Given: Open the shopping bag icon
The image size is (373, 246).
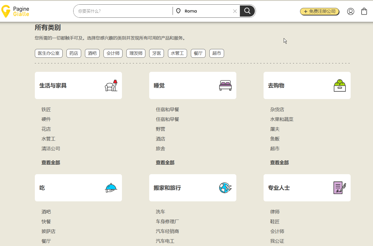Looking at the screenshot, I should (364, 11).
